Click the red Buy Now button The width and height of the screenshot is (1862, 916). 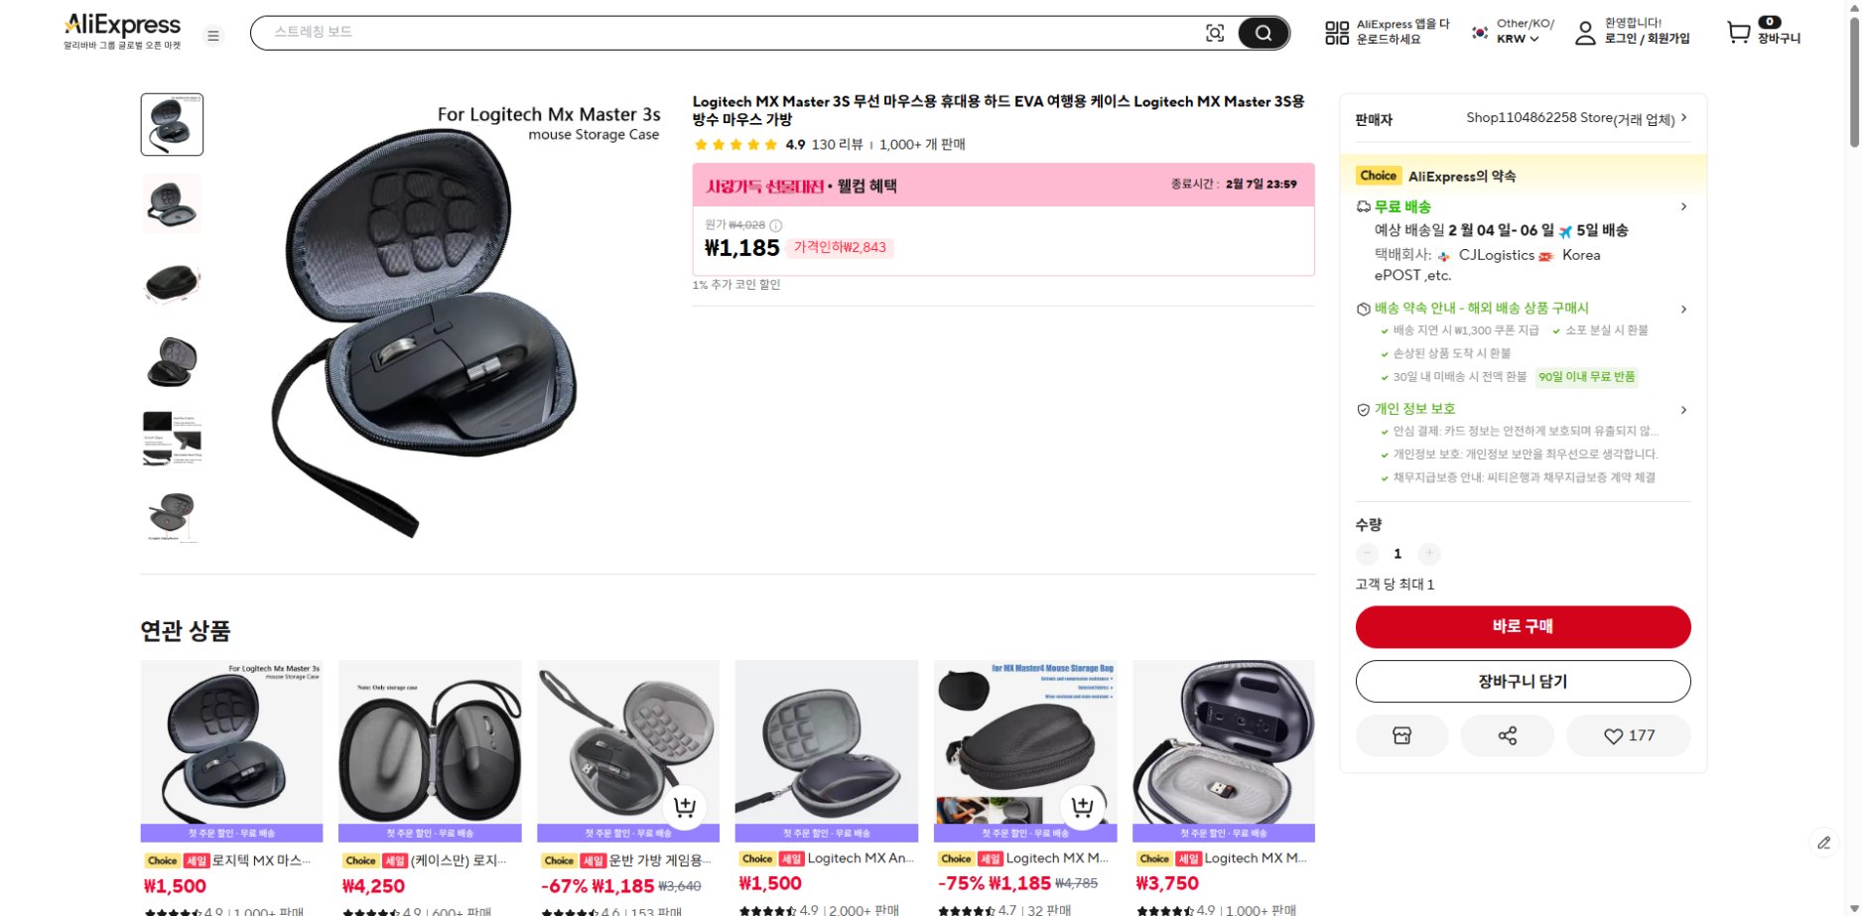coord(1523,626)
